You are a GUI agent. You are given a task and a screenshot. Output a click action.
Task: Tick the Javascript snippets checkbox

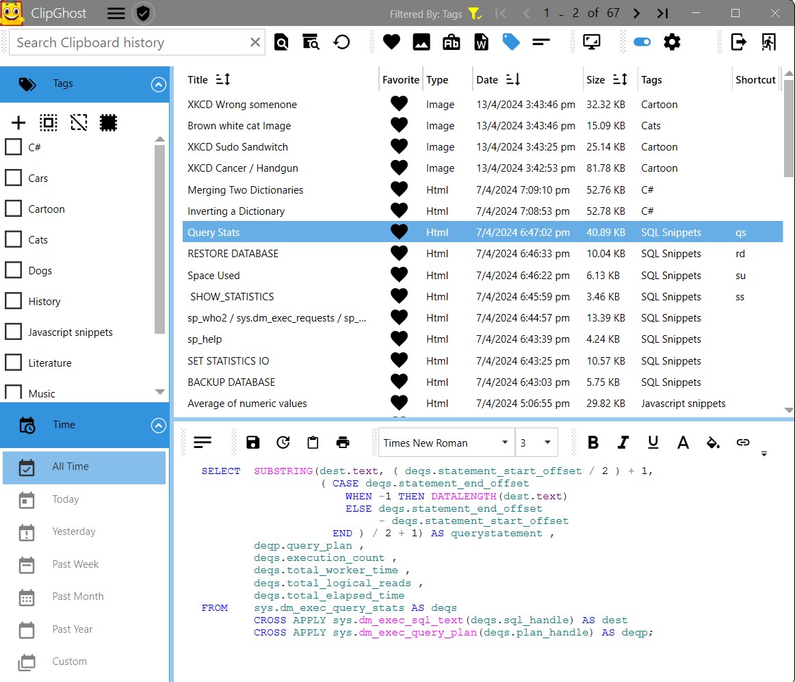click(x=13, y=332)
